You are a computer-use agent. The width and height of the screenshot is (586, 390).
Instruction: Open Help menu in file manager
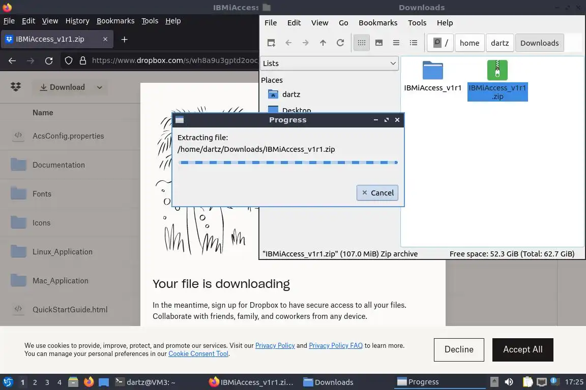[445, 23]
